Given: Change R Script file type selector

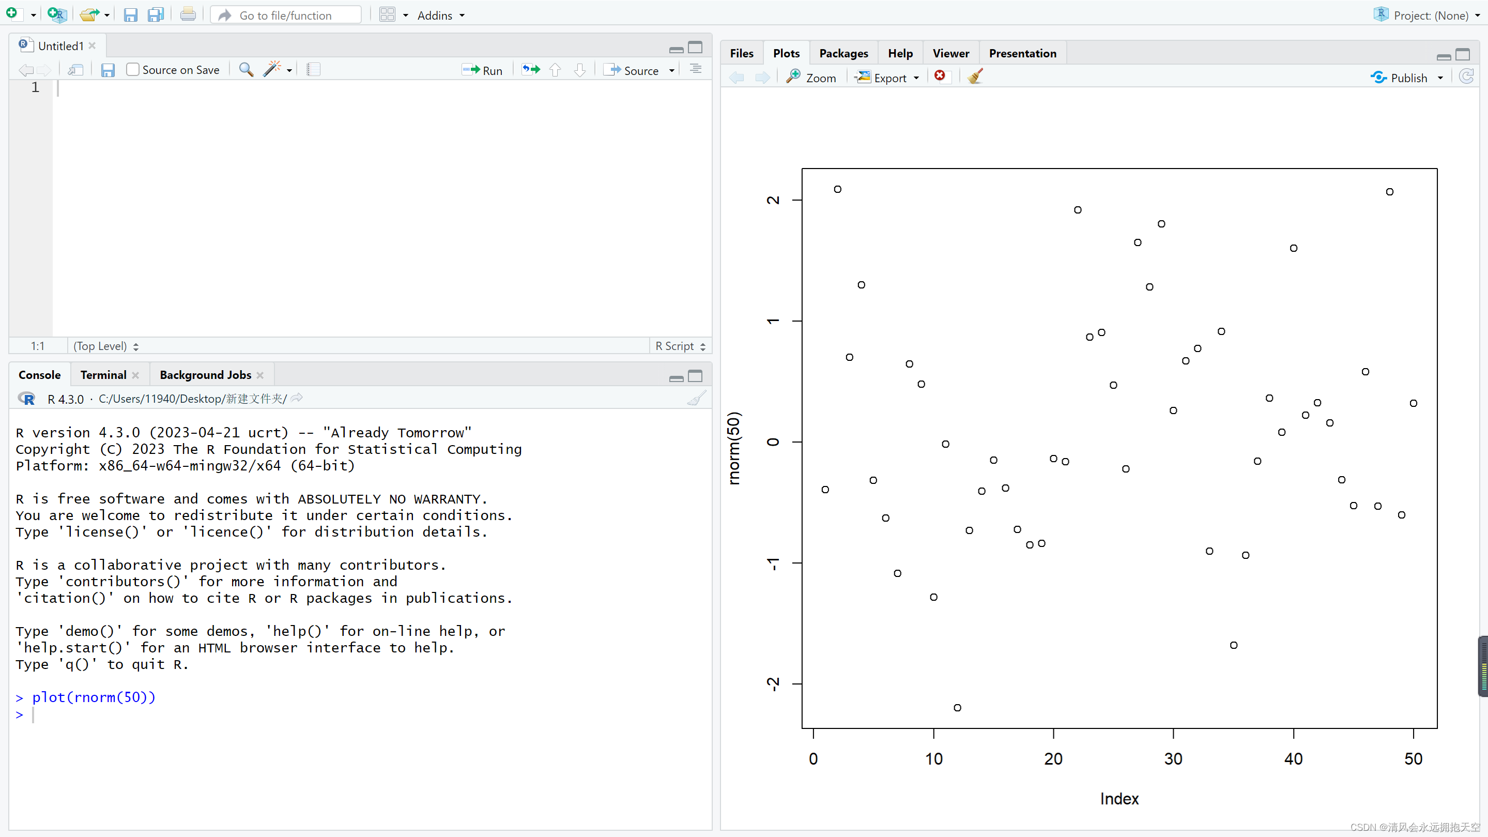Looking at the screenshot, I should (681, 346).
